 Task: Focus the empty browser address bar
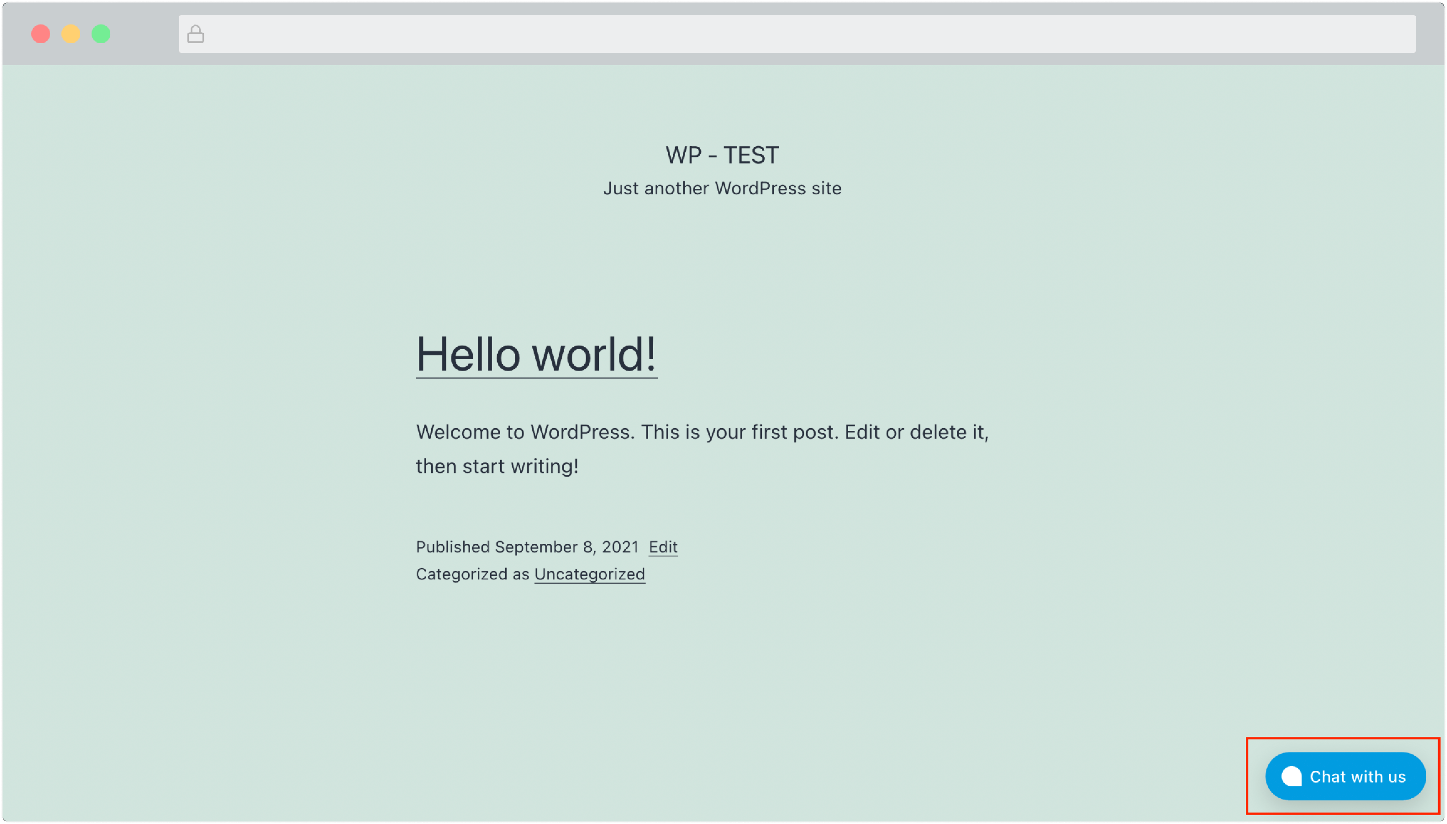click(797, 34)
